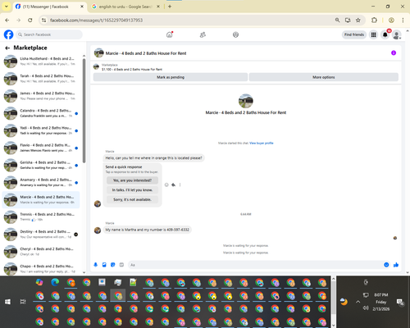Open James conversation in list
This screenshot has width=410, height=328.
[x=41, y=96]
